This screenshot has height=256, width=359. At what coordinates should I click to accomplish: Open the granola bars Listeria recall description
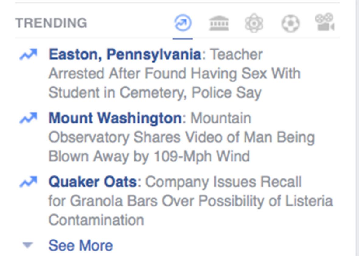[x=191, y=201]
